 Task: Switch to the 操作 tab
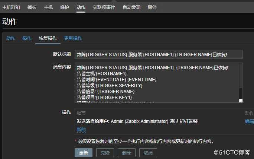pyautogui.click(x=27, y=38)
